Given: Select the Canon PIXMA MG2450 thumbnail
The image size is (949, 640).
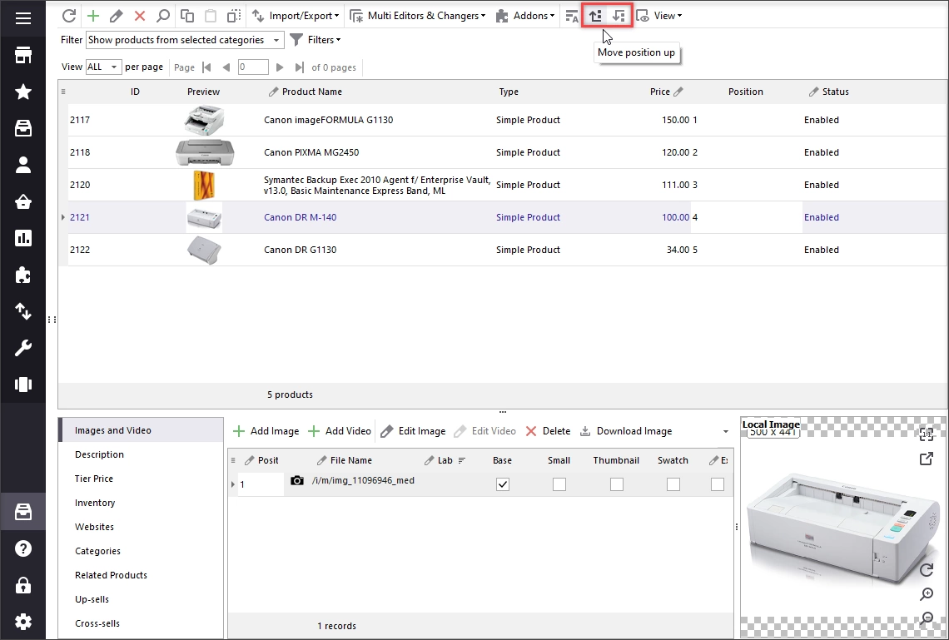Looking at the screenshot, I should click(x=205, y=152).
